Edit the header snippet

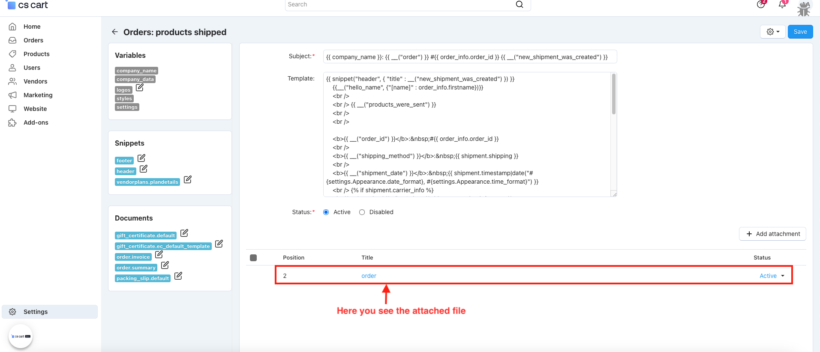pyautogui.click(x=144, y=169)
